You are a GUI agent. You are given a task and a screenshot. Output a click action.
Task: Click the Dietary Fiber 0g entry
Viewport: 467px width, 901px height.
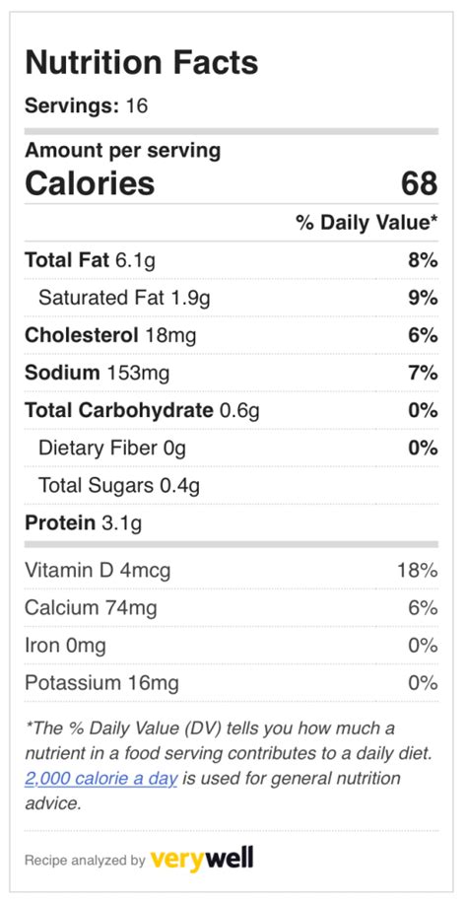[x=112, y=448]
